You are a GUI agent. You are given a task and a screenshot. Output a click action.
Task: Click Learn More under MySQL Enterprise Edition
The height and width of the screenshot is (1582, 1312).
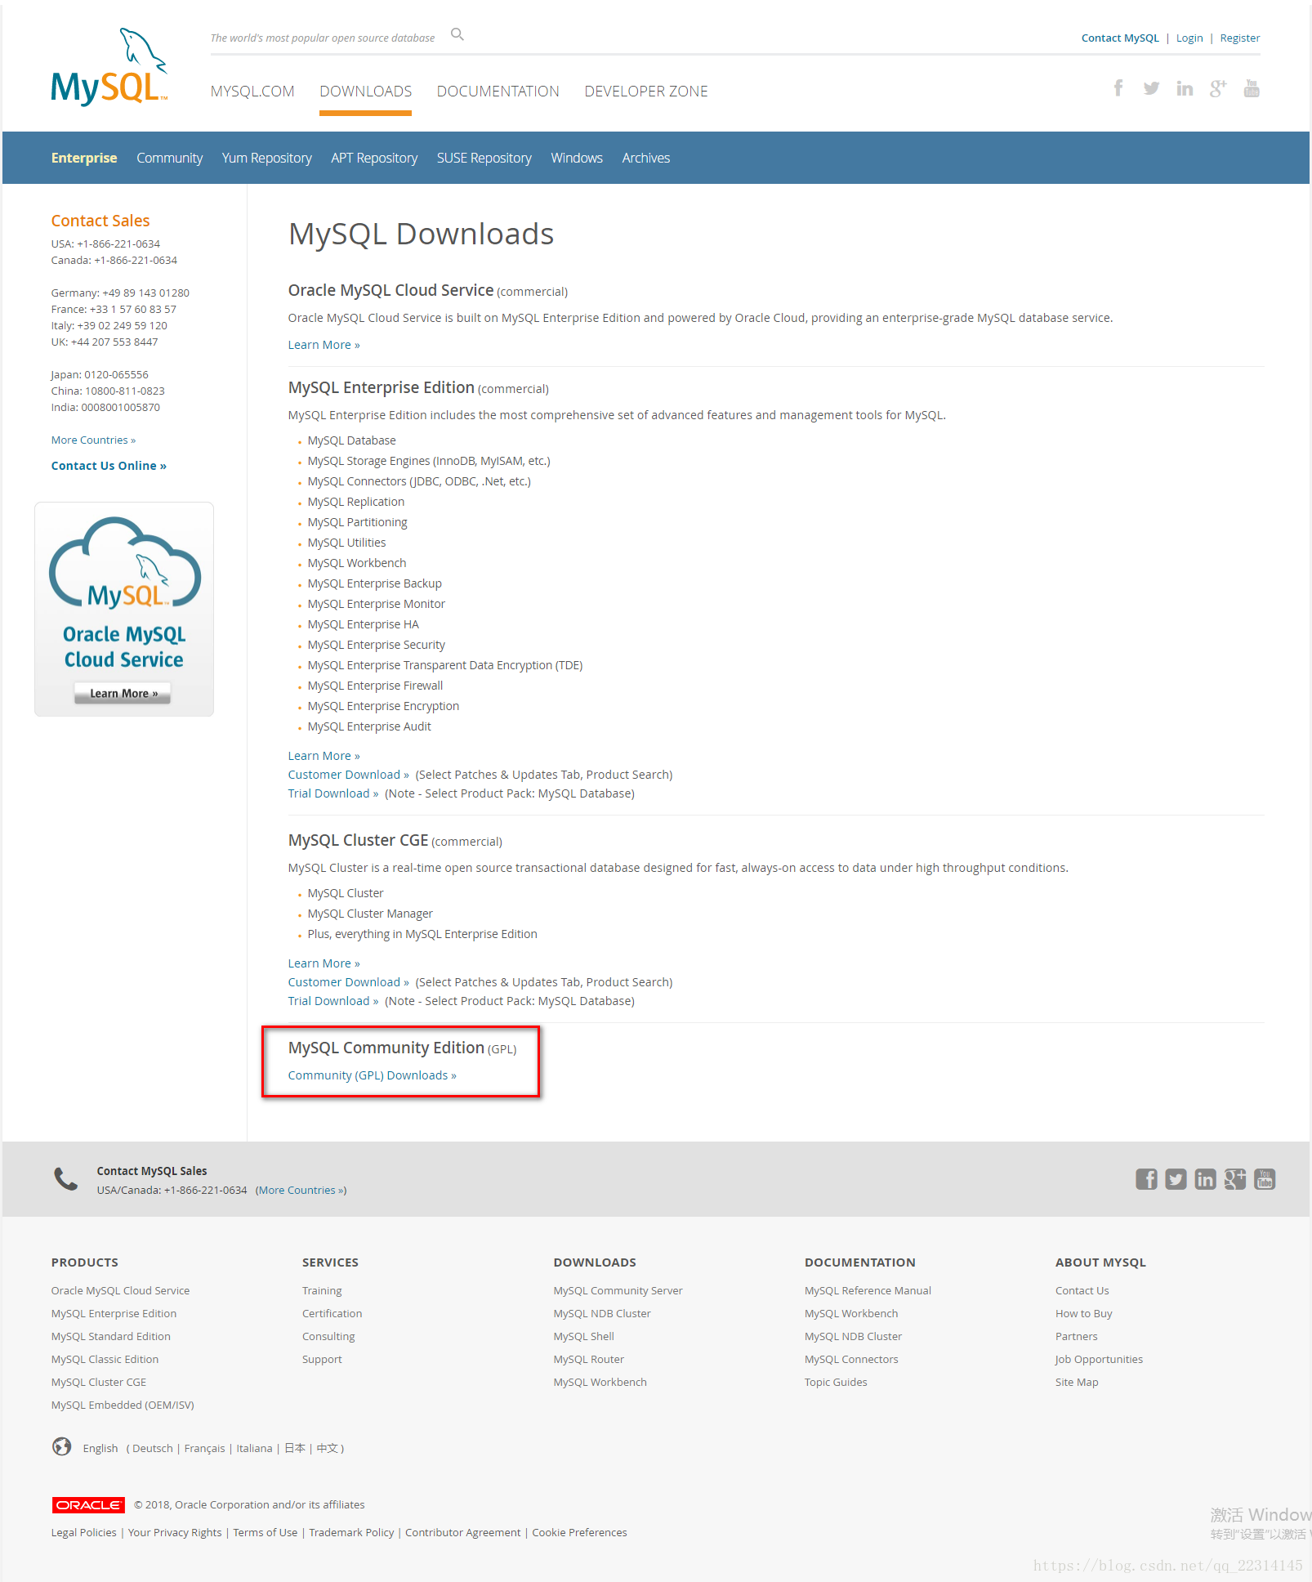[x=324, y=756]
